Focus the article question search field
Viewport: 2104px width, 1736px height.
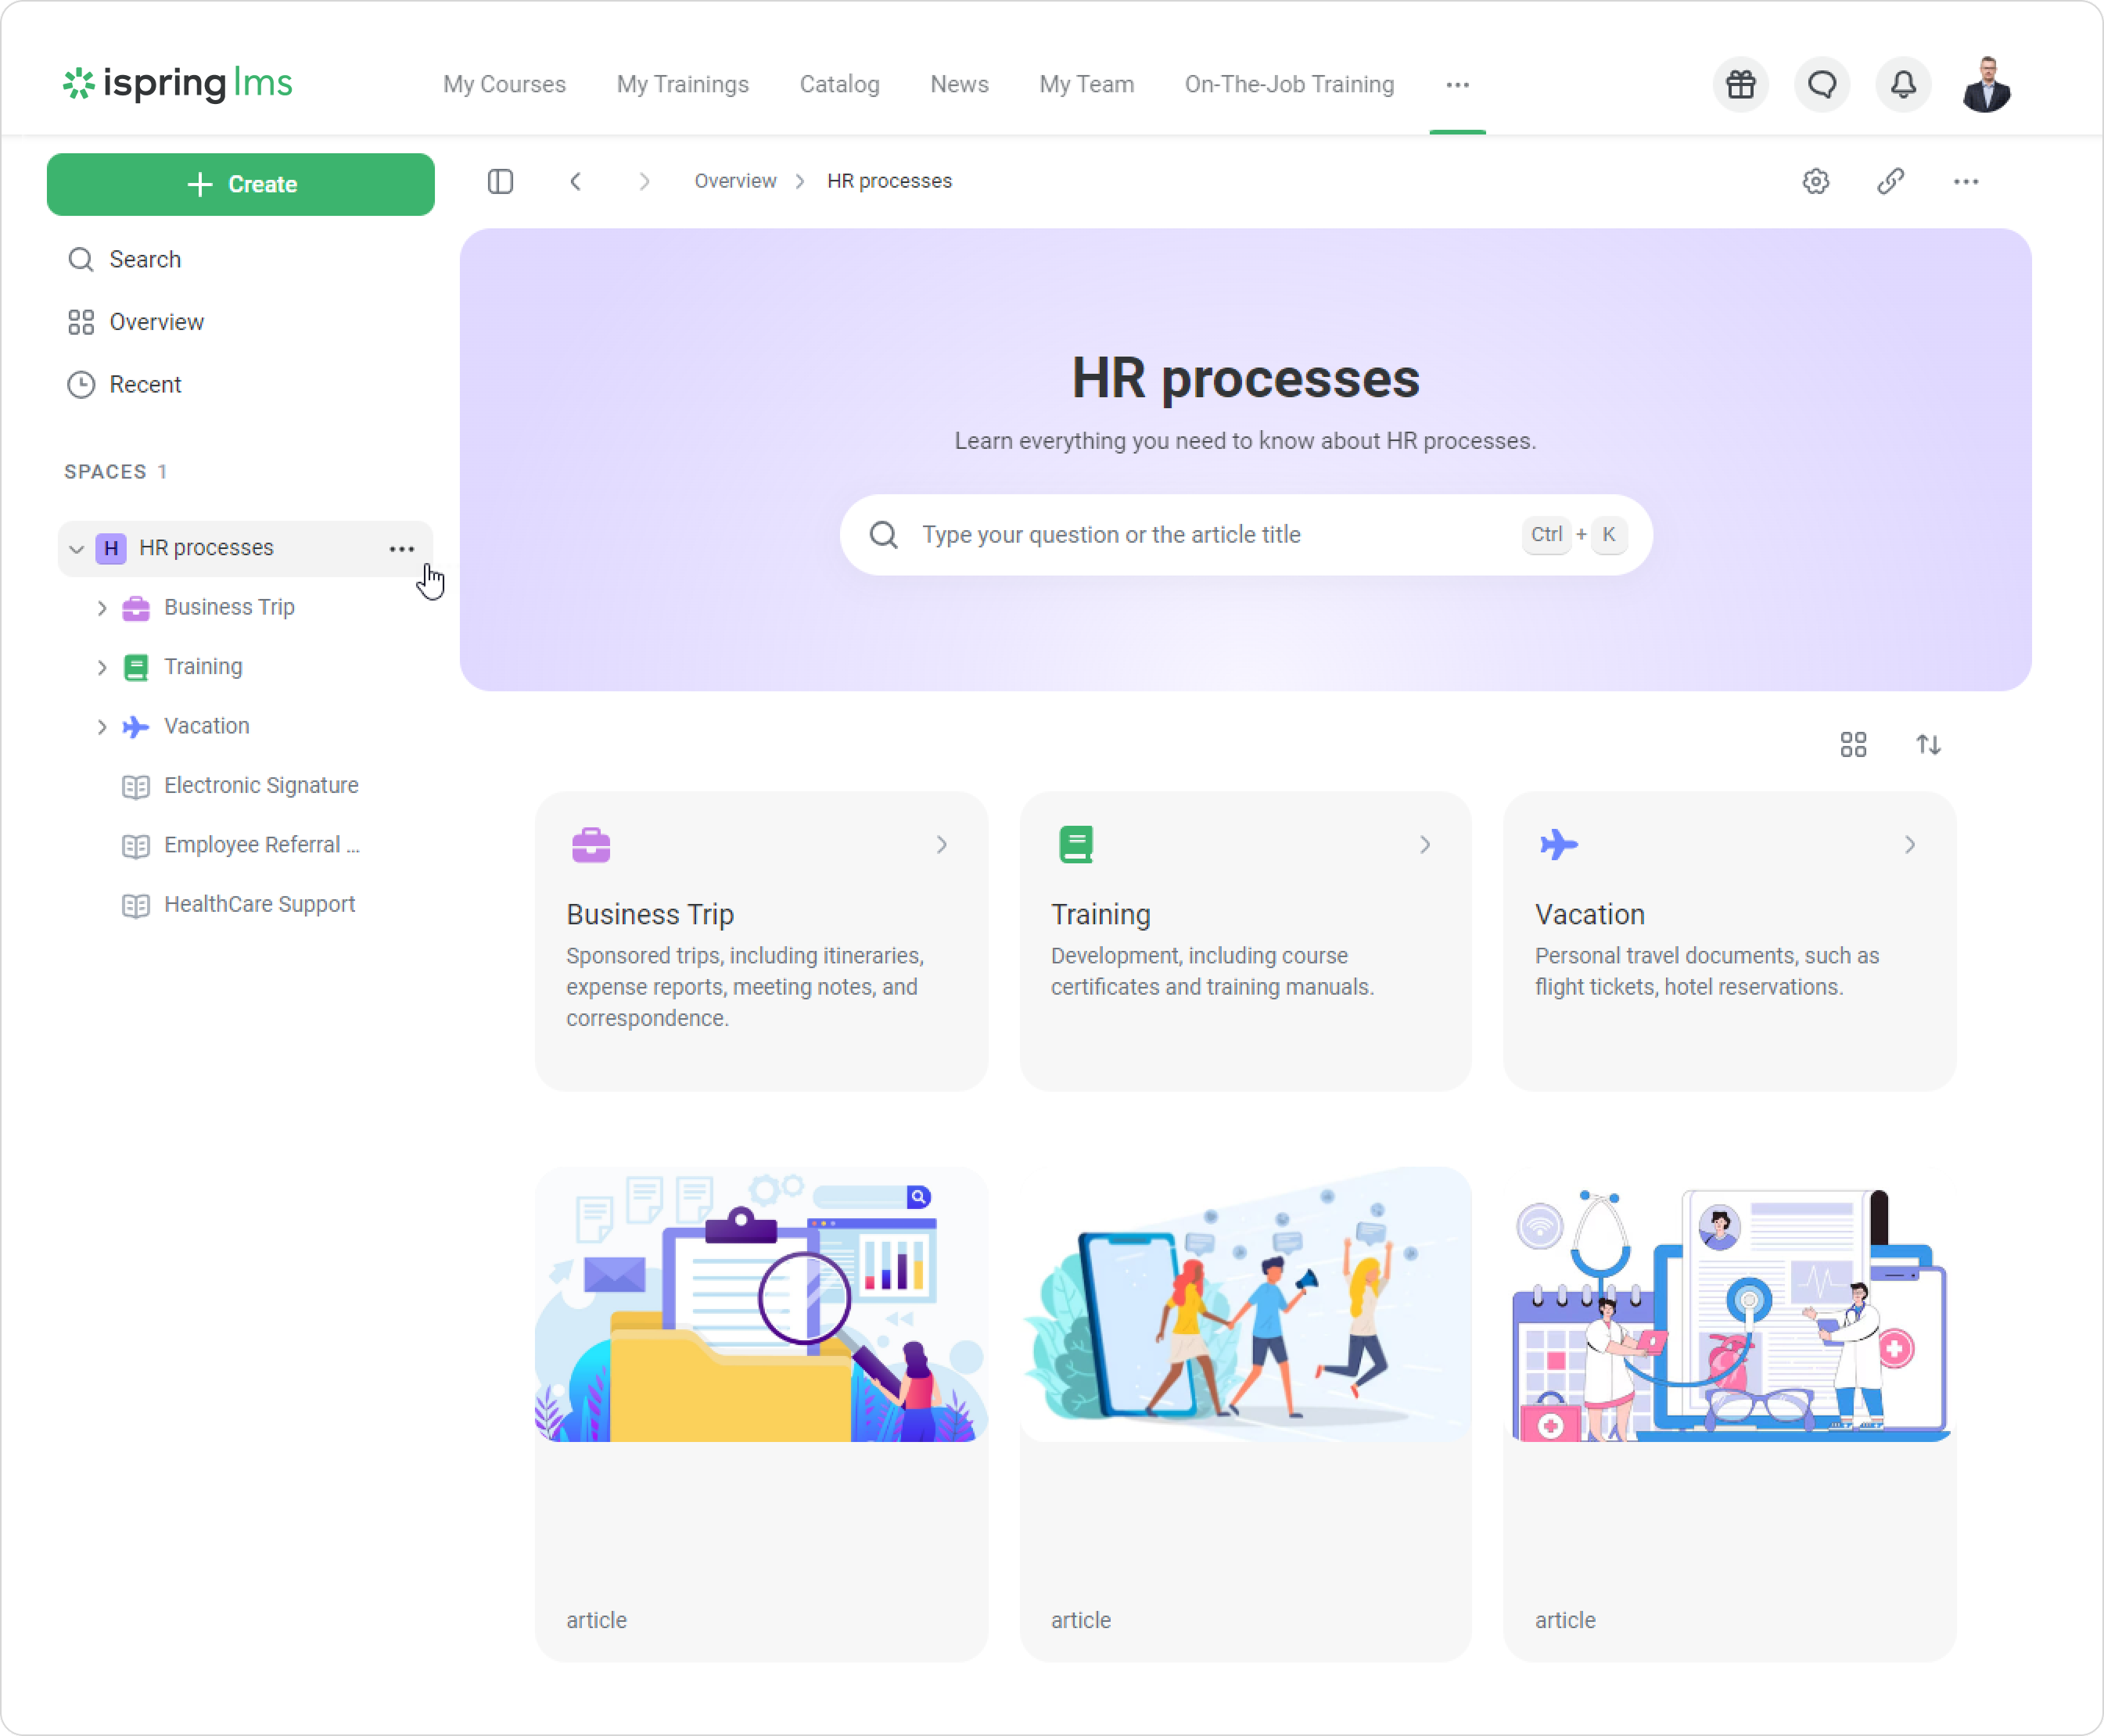click(x=1246, y=535)
